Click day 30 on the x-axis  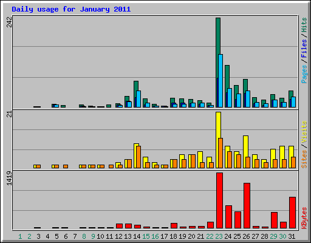click(282, 236)
